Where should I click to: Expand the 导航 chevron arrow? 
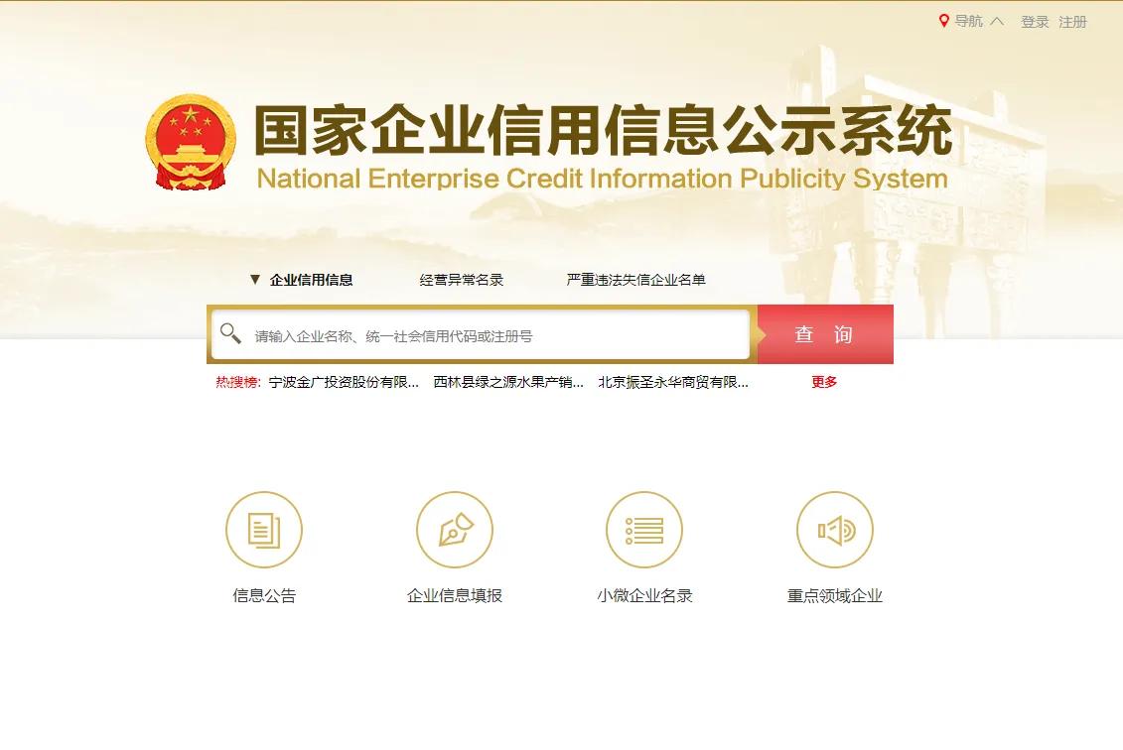pos(996,22)
